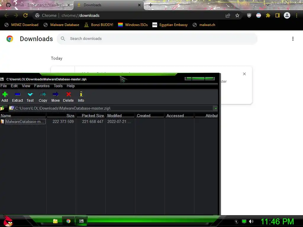
Task: Open the View menu in 7-Zip
Action: coord(26,86)
